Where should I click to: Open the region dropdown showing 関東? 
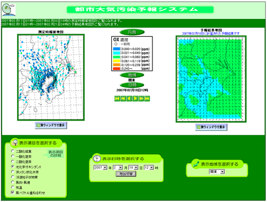click(x=217, y=172)
